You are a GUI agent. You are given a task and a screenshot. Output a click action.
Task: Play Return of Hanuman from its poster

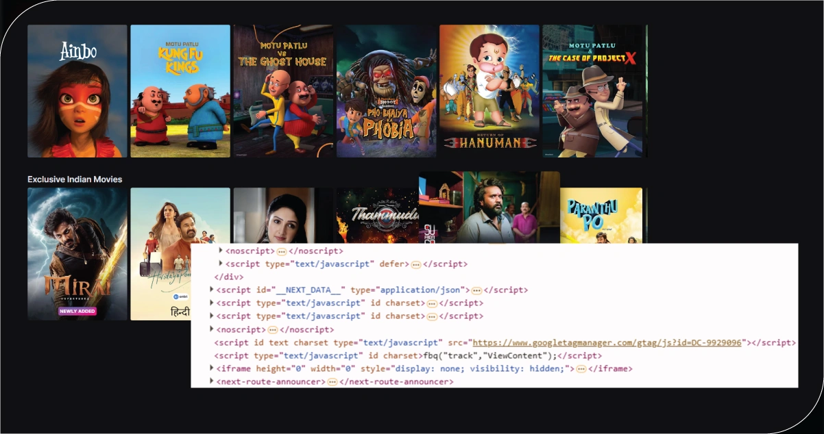[489, 89]
